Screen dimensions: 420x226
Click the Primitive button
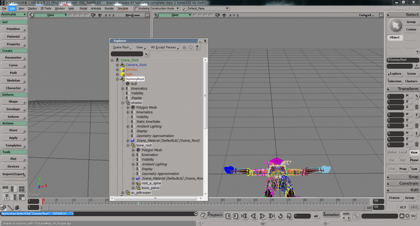click(14, 29)
